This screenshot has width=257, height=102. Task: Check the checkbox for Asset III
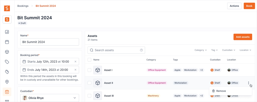(89, 96)
